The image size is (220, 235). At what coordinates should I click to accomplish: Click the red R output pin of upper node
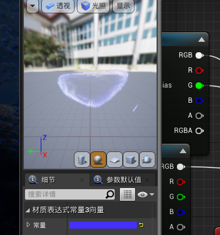click(x=199, y=70)
